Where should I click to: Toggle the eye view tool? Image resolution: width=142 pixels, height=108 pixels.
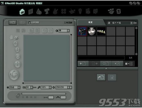(x=16, y=37)
